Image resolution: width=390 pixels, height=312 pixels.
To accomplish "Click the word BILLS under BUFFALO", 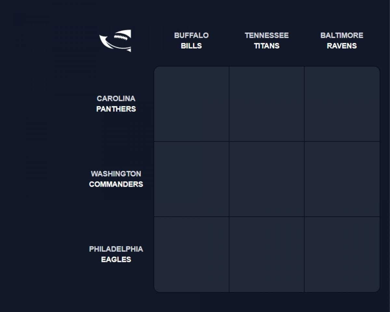I will [x=191, y=46].
